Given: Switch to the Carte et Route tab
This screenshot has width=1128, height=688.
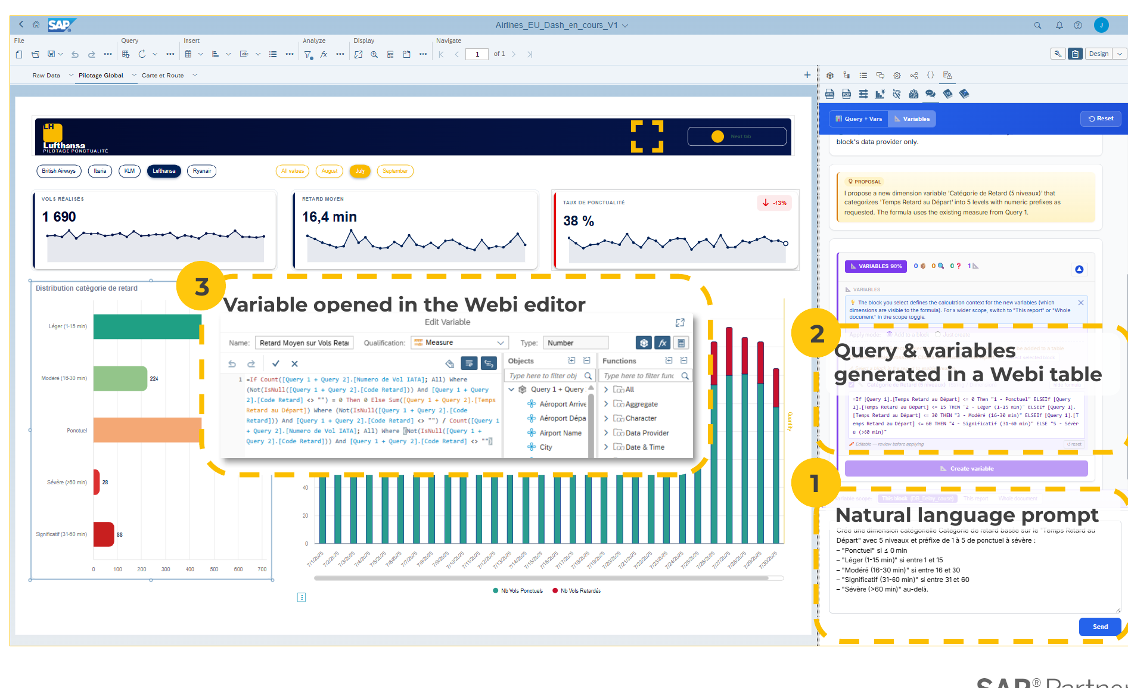Looking at the screenshot, I should click(163, 76).
